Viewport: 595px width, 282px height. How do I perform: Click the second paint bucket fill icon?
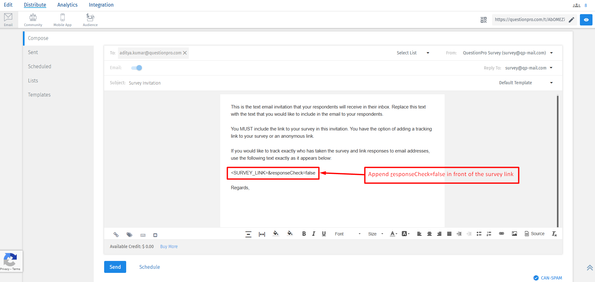click(x=290, y=233)
